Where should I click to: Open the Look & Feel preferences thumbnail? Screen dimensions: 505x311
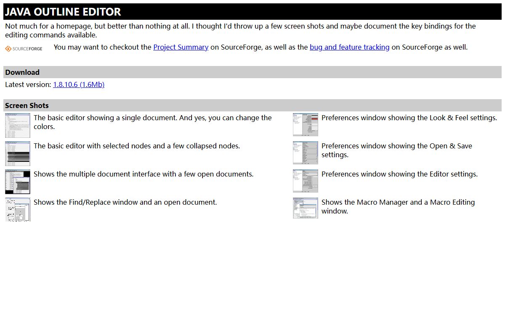click(306, 125)
